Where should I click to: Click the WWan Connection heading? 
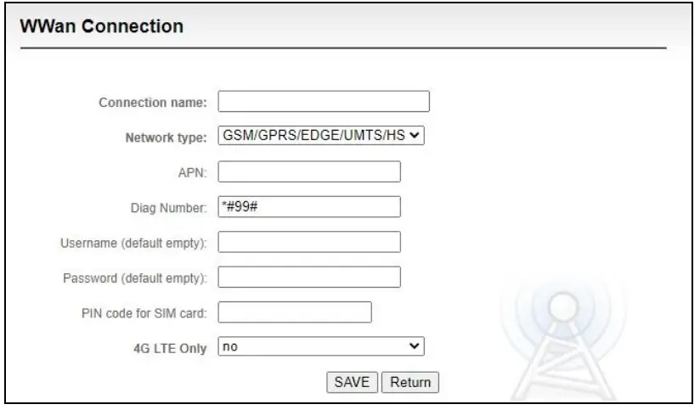pos(101,27)
